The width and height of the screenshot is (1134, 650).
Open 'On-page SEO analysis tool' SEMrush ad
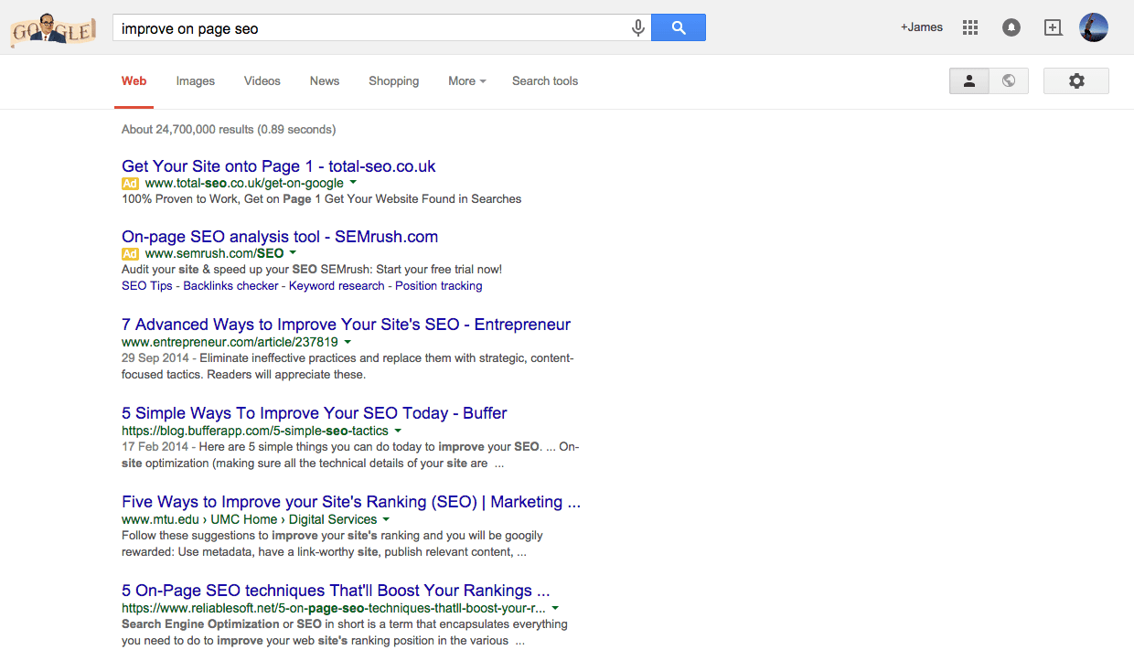[280, 237]
